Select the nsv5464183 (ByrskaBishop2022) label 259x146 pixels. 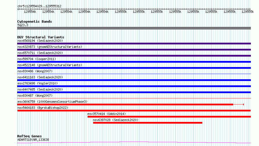(43, 108)
